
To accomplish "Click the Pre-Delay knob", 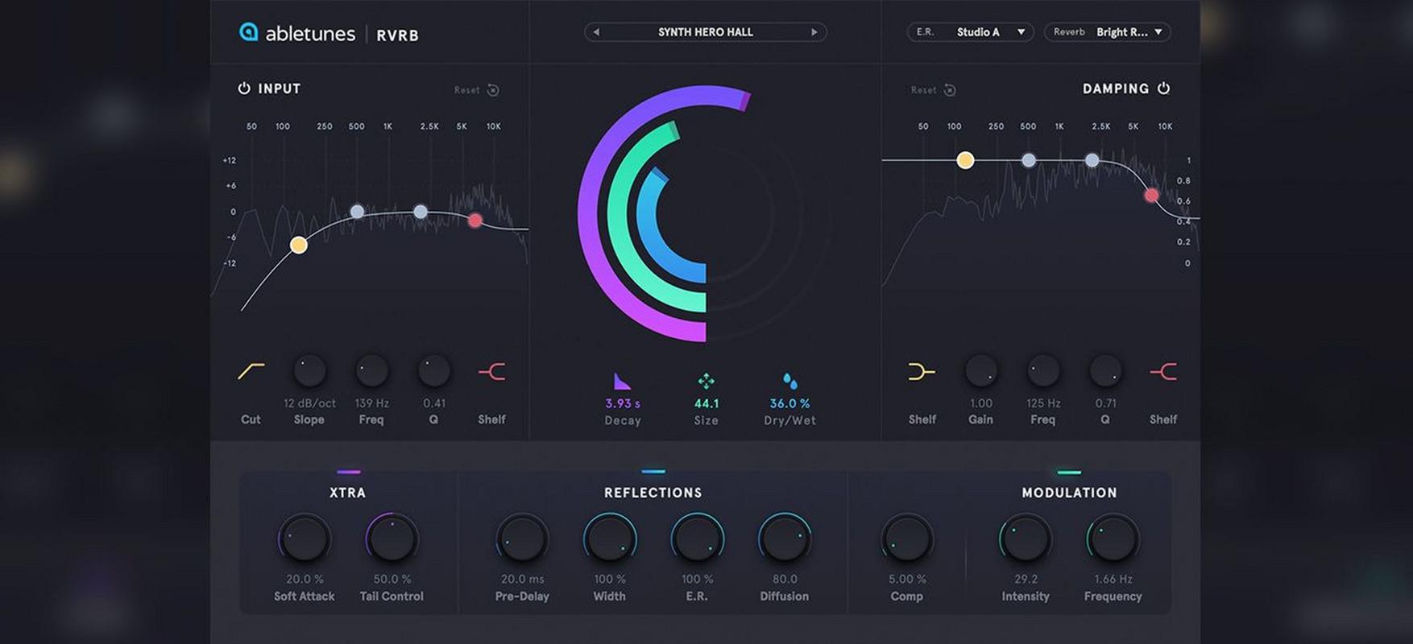I will (522, 539).
